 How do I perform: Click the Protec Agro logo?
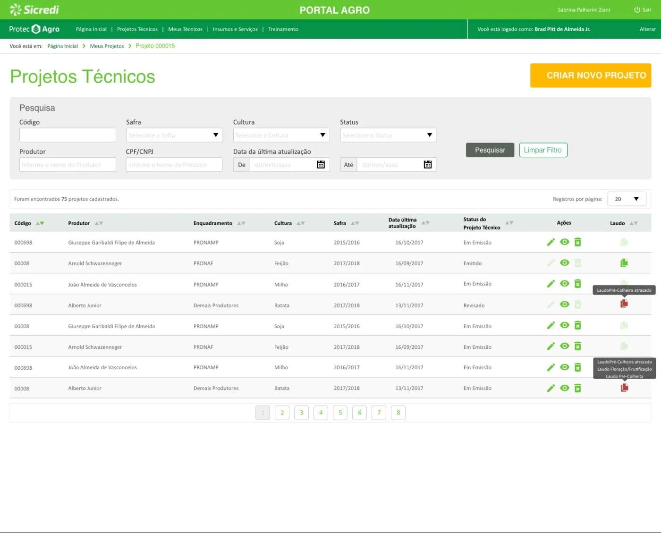pos(34,29)
